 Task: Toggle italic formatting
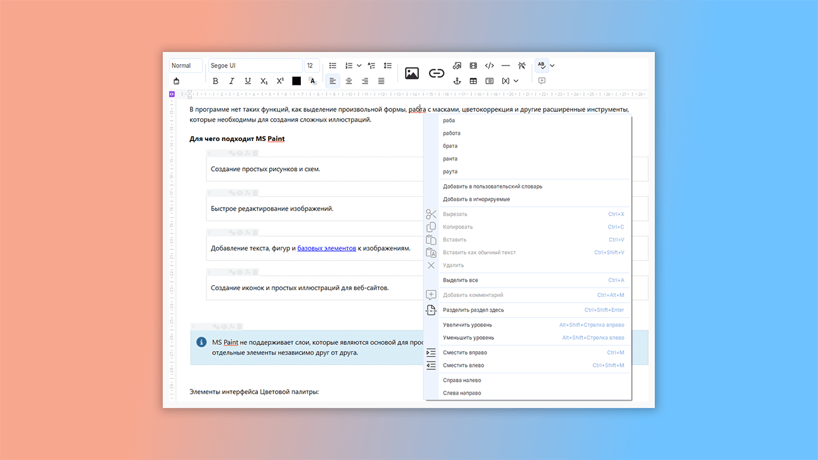(x=232, y=81)
